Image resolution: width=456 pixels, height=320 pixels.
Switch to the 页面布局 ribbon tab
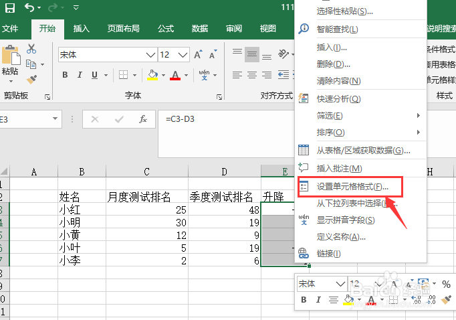(x=123, y=29)
